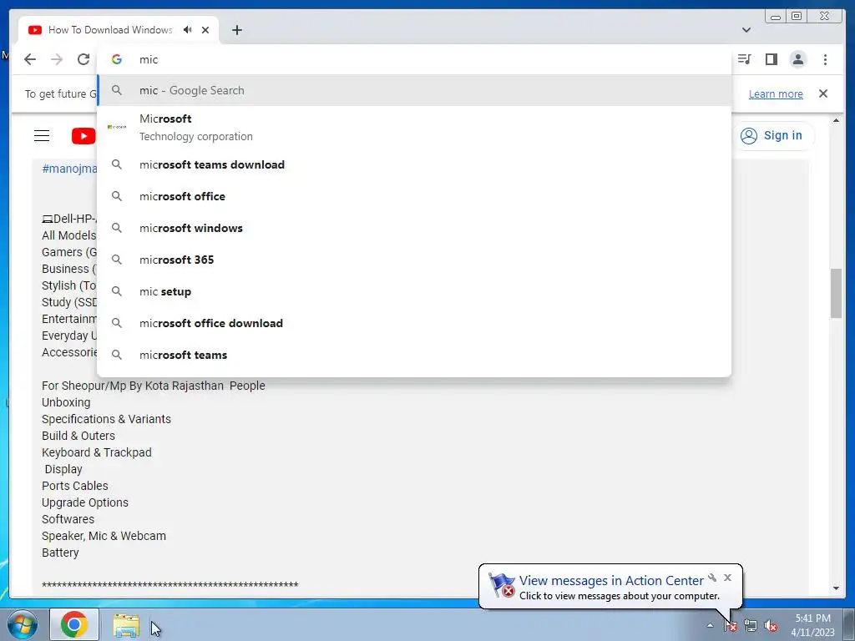Select 'microsoft windows' suggestion

pos(414,228)
